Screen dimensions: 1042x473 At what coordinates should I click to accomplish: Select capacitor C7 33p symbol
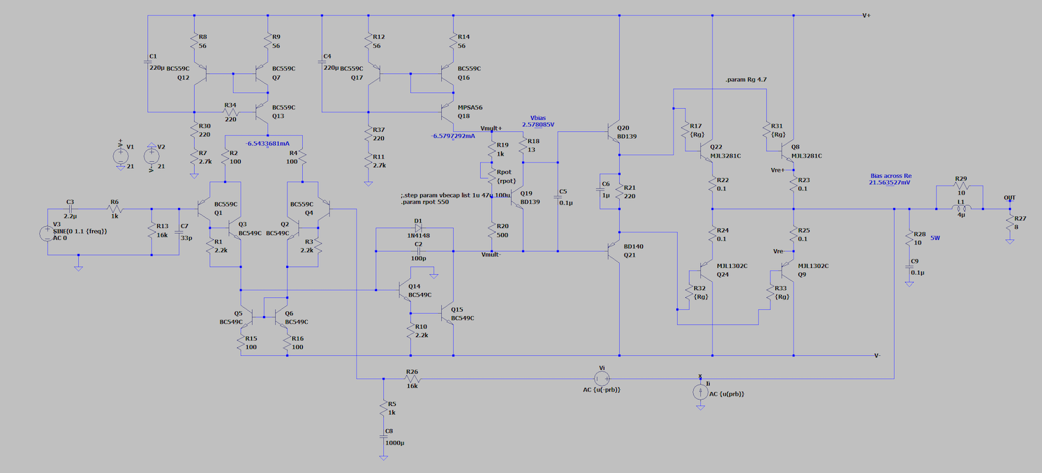pyautogui.click(x=178, y=231)
